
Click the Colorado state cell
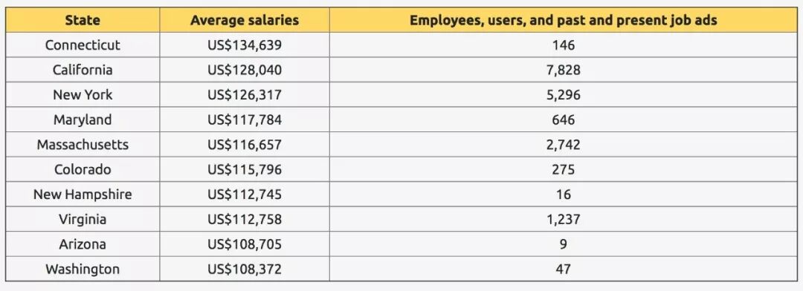coord(83,169)
